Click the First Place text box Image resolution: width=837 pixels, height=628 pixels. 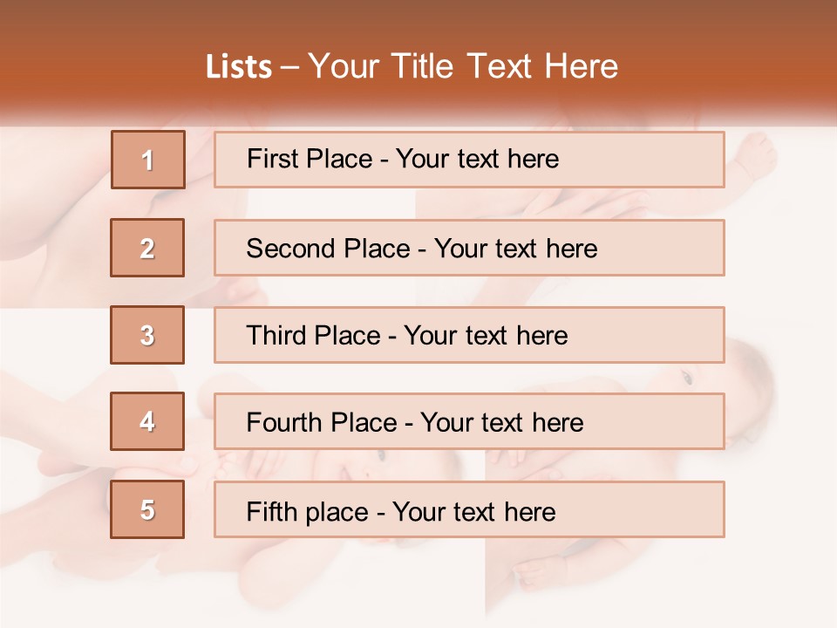[469, 160]
